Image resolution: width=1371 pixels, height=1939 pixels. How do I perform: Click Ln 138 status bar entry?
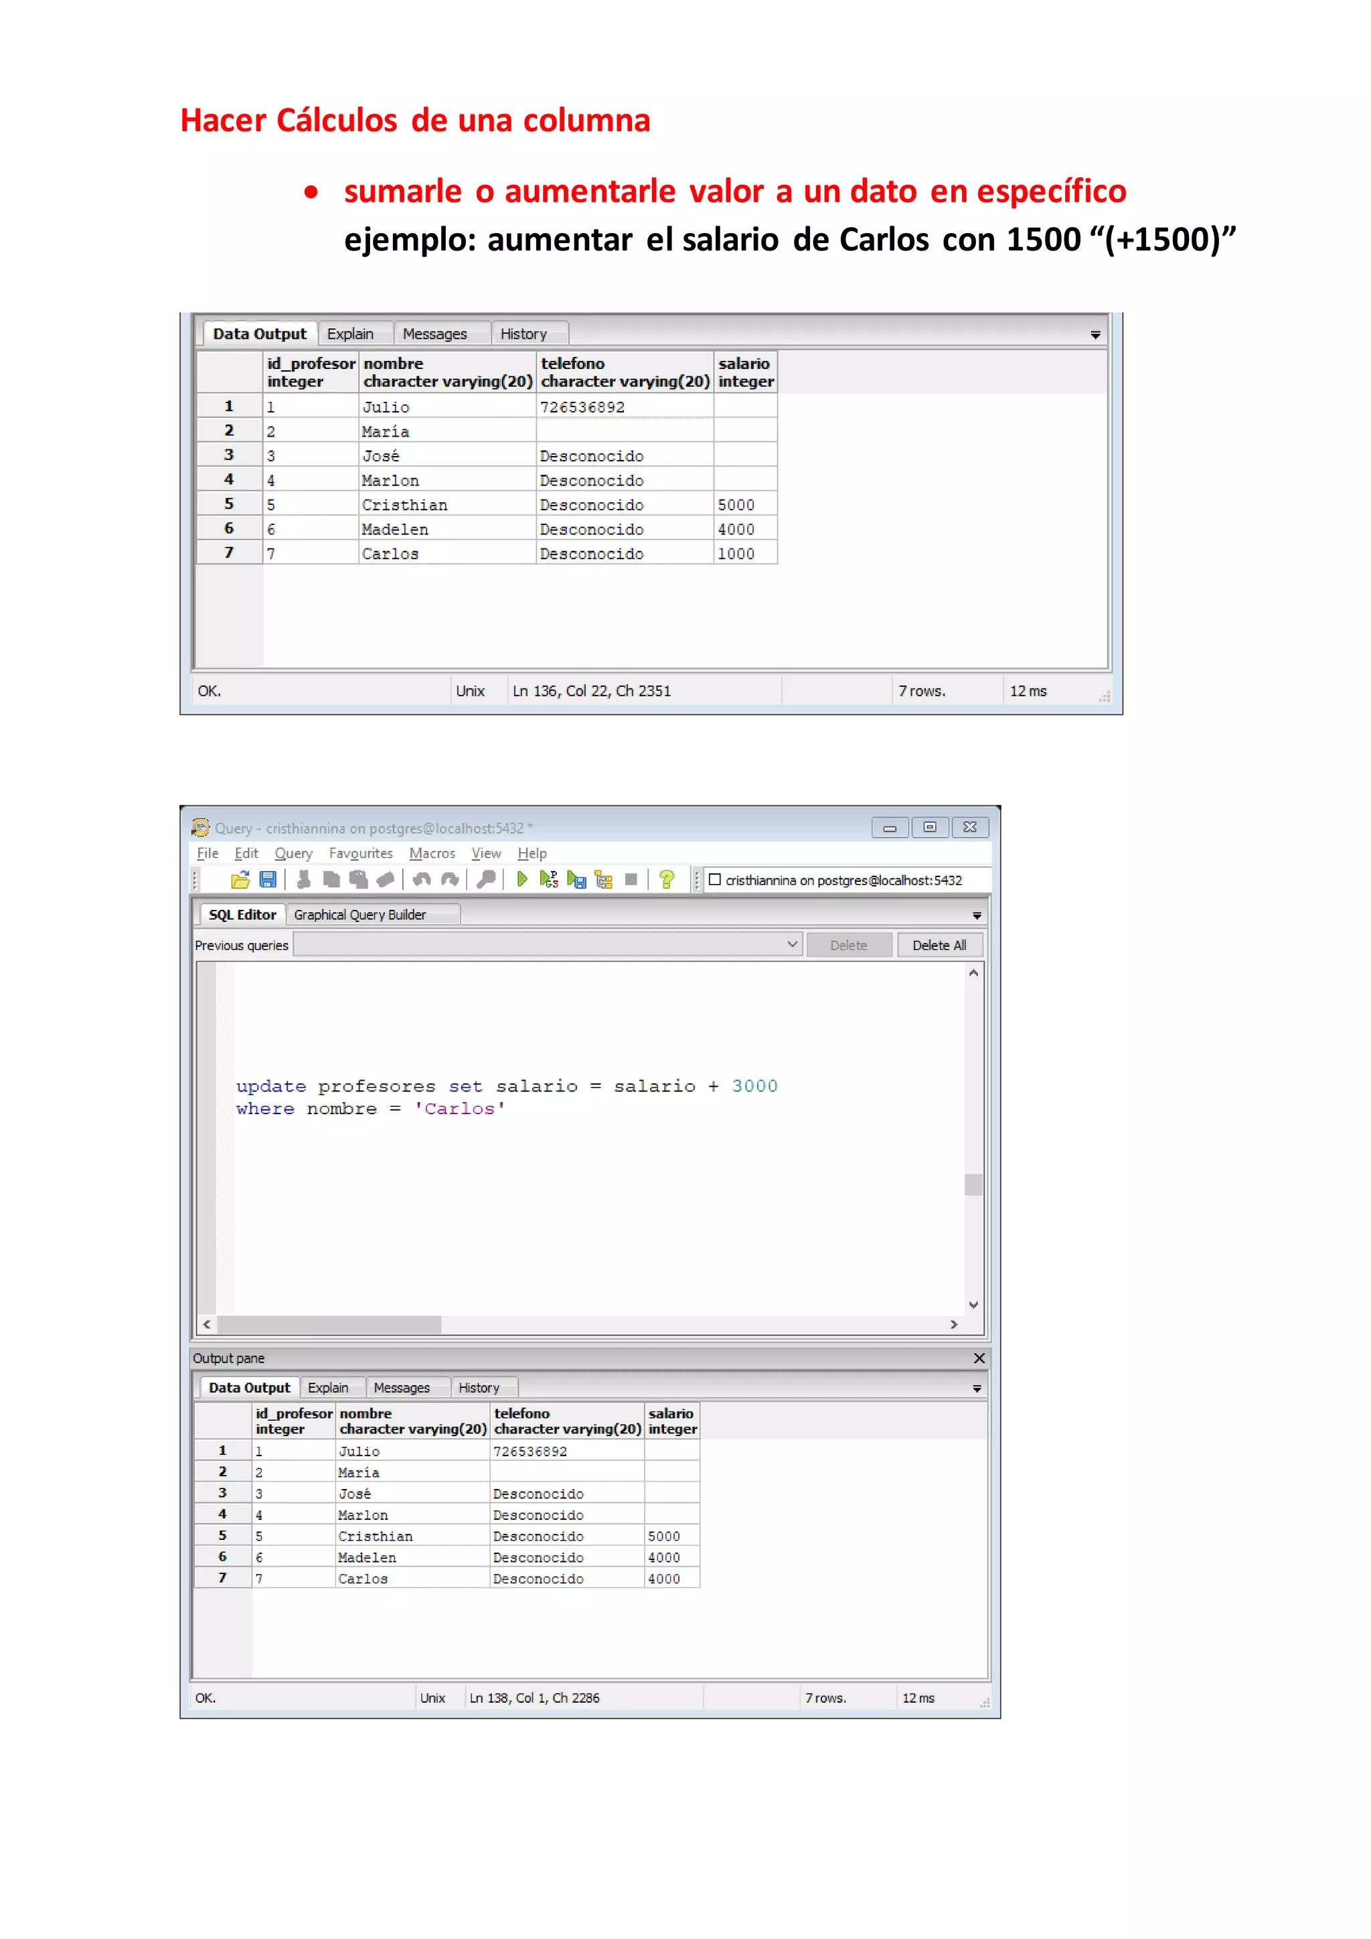[534, 1697]
